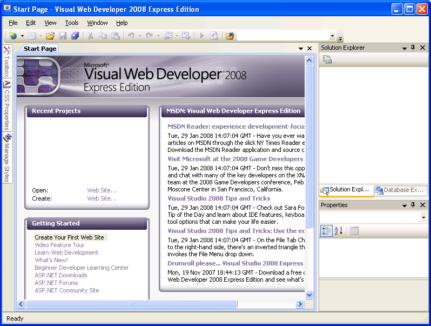431x326 pixels.
Task: Click the Start Debugging play icon
Action: pos(202,36)
